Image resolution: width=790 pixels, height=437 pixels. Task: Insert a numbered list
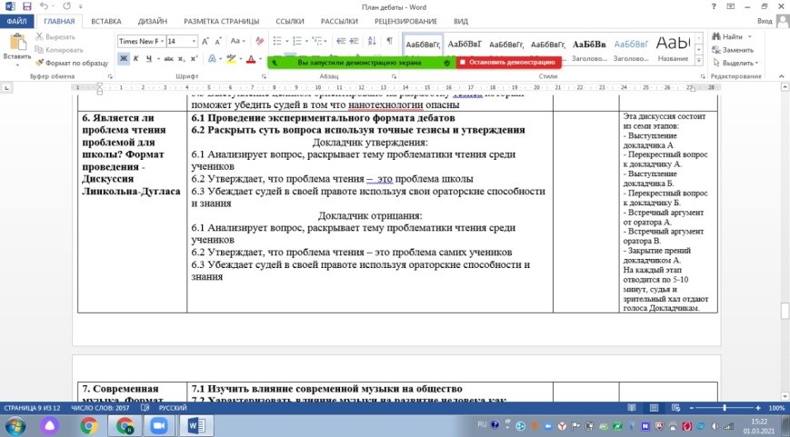(296, 41)
